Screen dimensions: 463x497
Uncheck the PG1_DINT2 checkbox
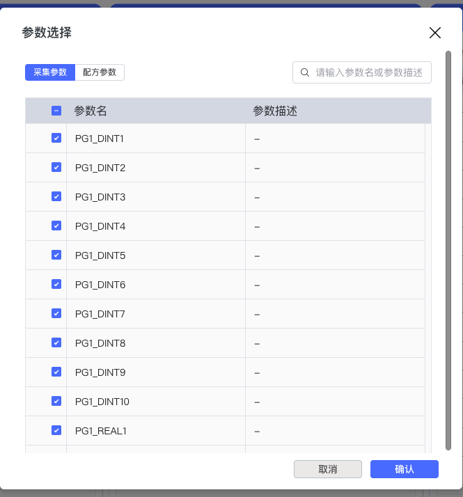(x=56, y=168)
